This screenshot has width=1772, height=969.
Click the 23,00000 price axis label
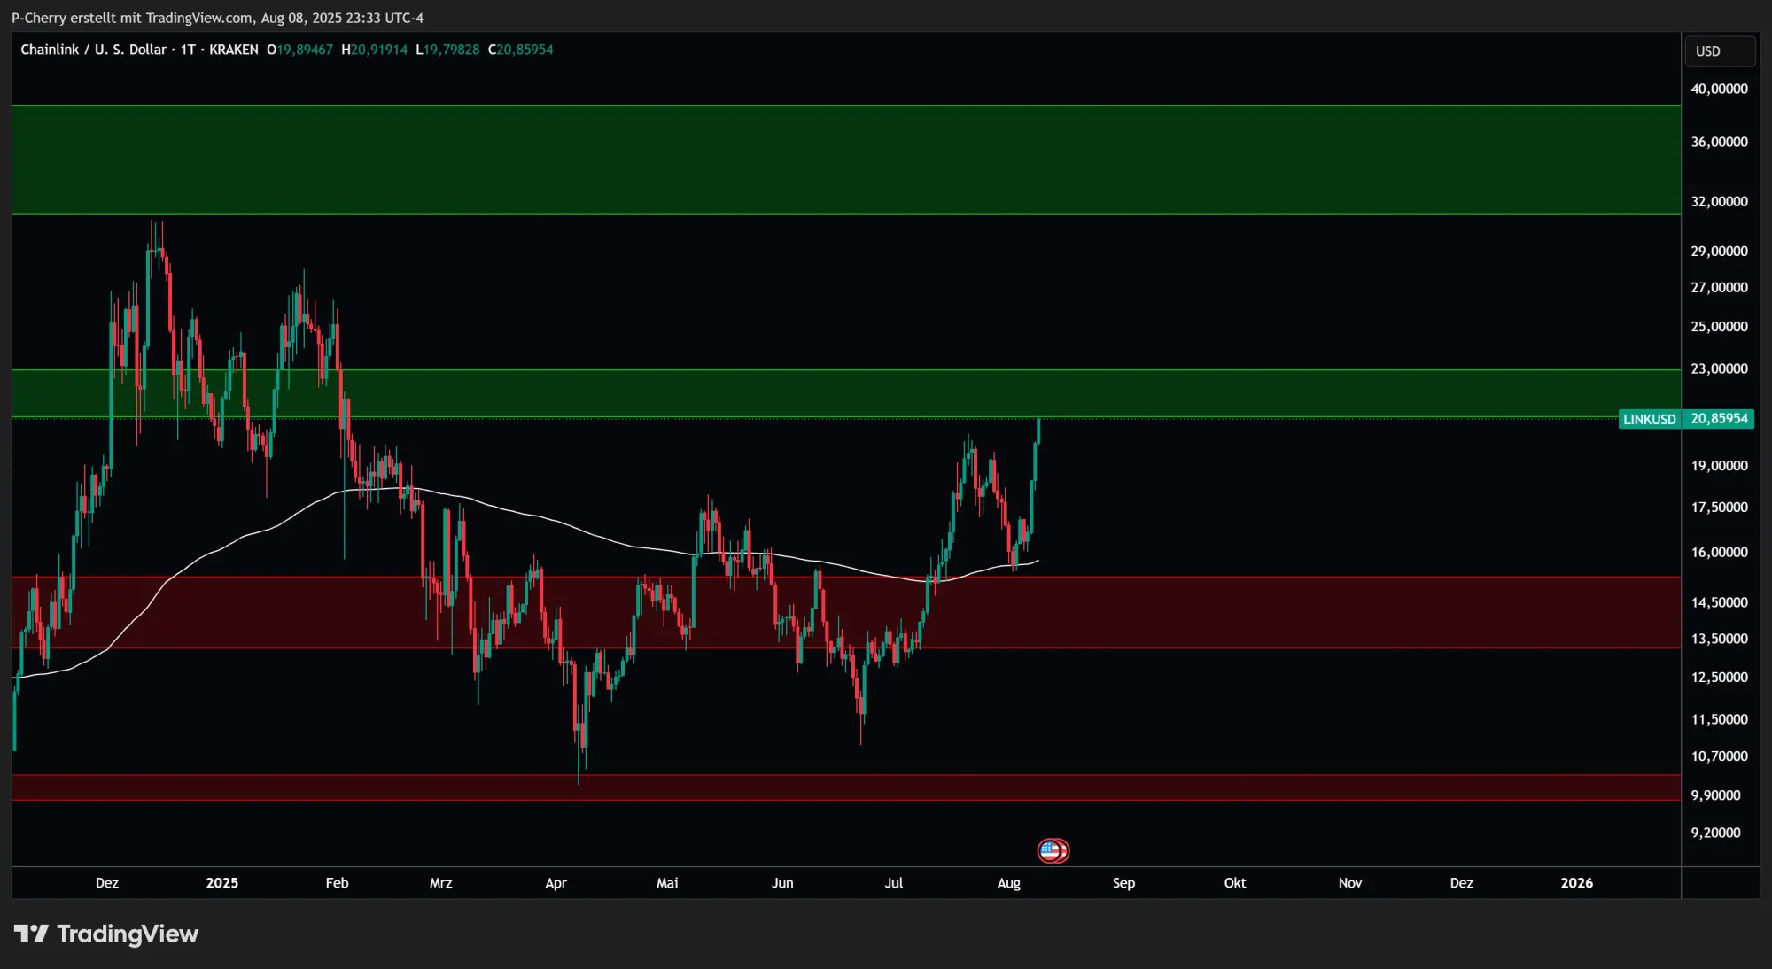tap(1719, 368)
